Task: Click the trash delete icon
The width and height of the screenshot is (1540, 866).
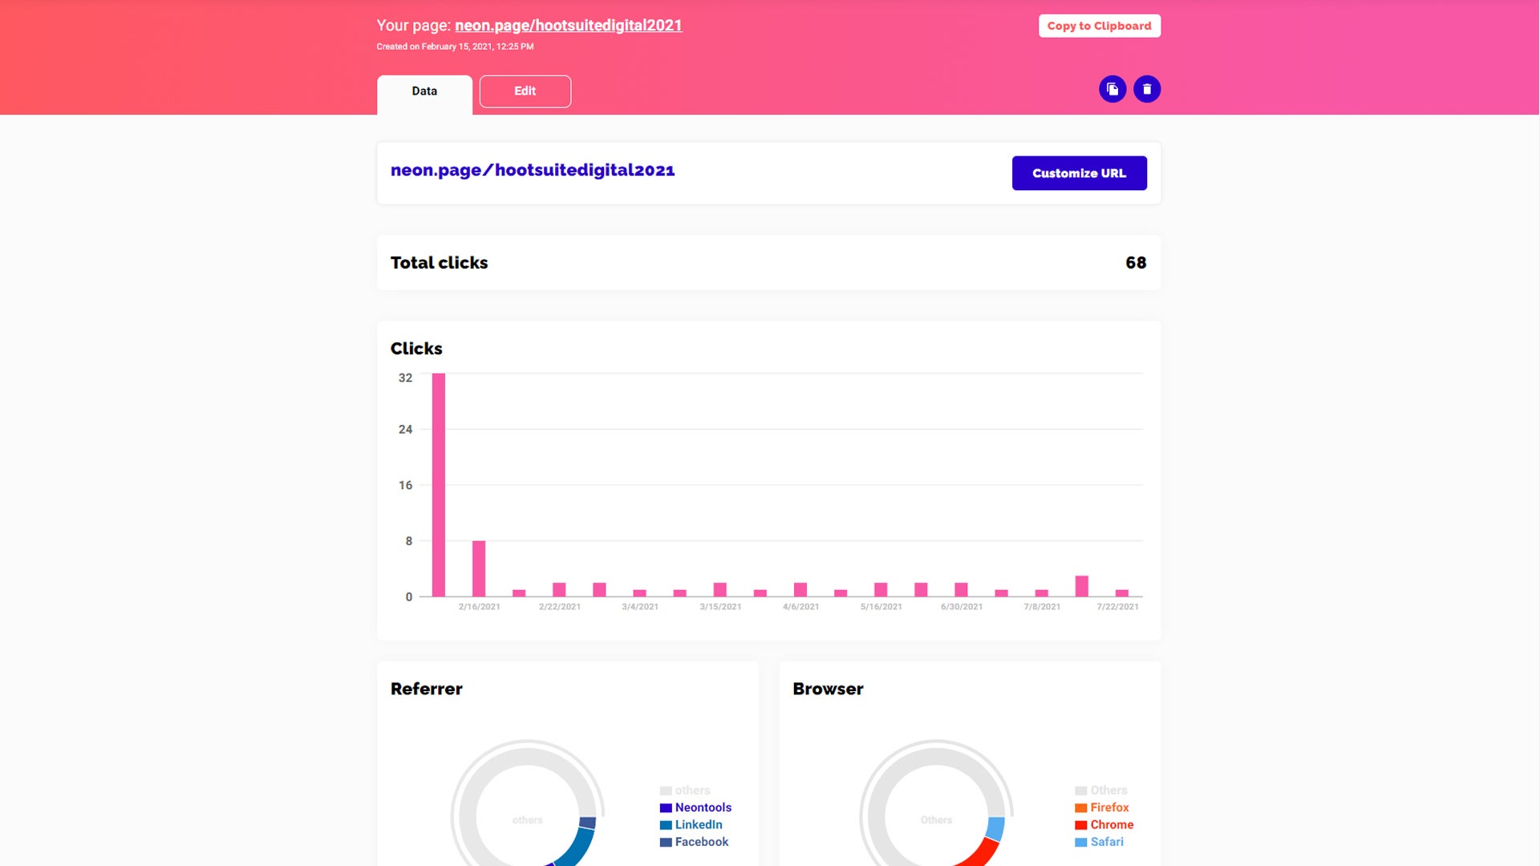Action: pyautogui.click(x=1147, y=89)
